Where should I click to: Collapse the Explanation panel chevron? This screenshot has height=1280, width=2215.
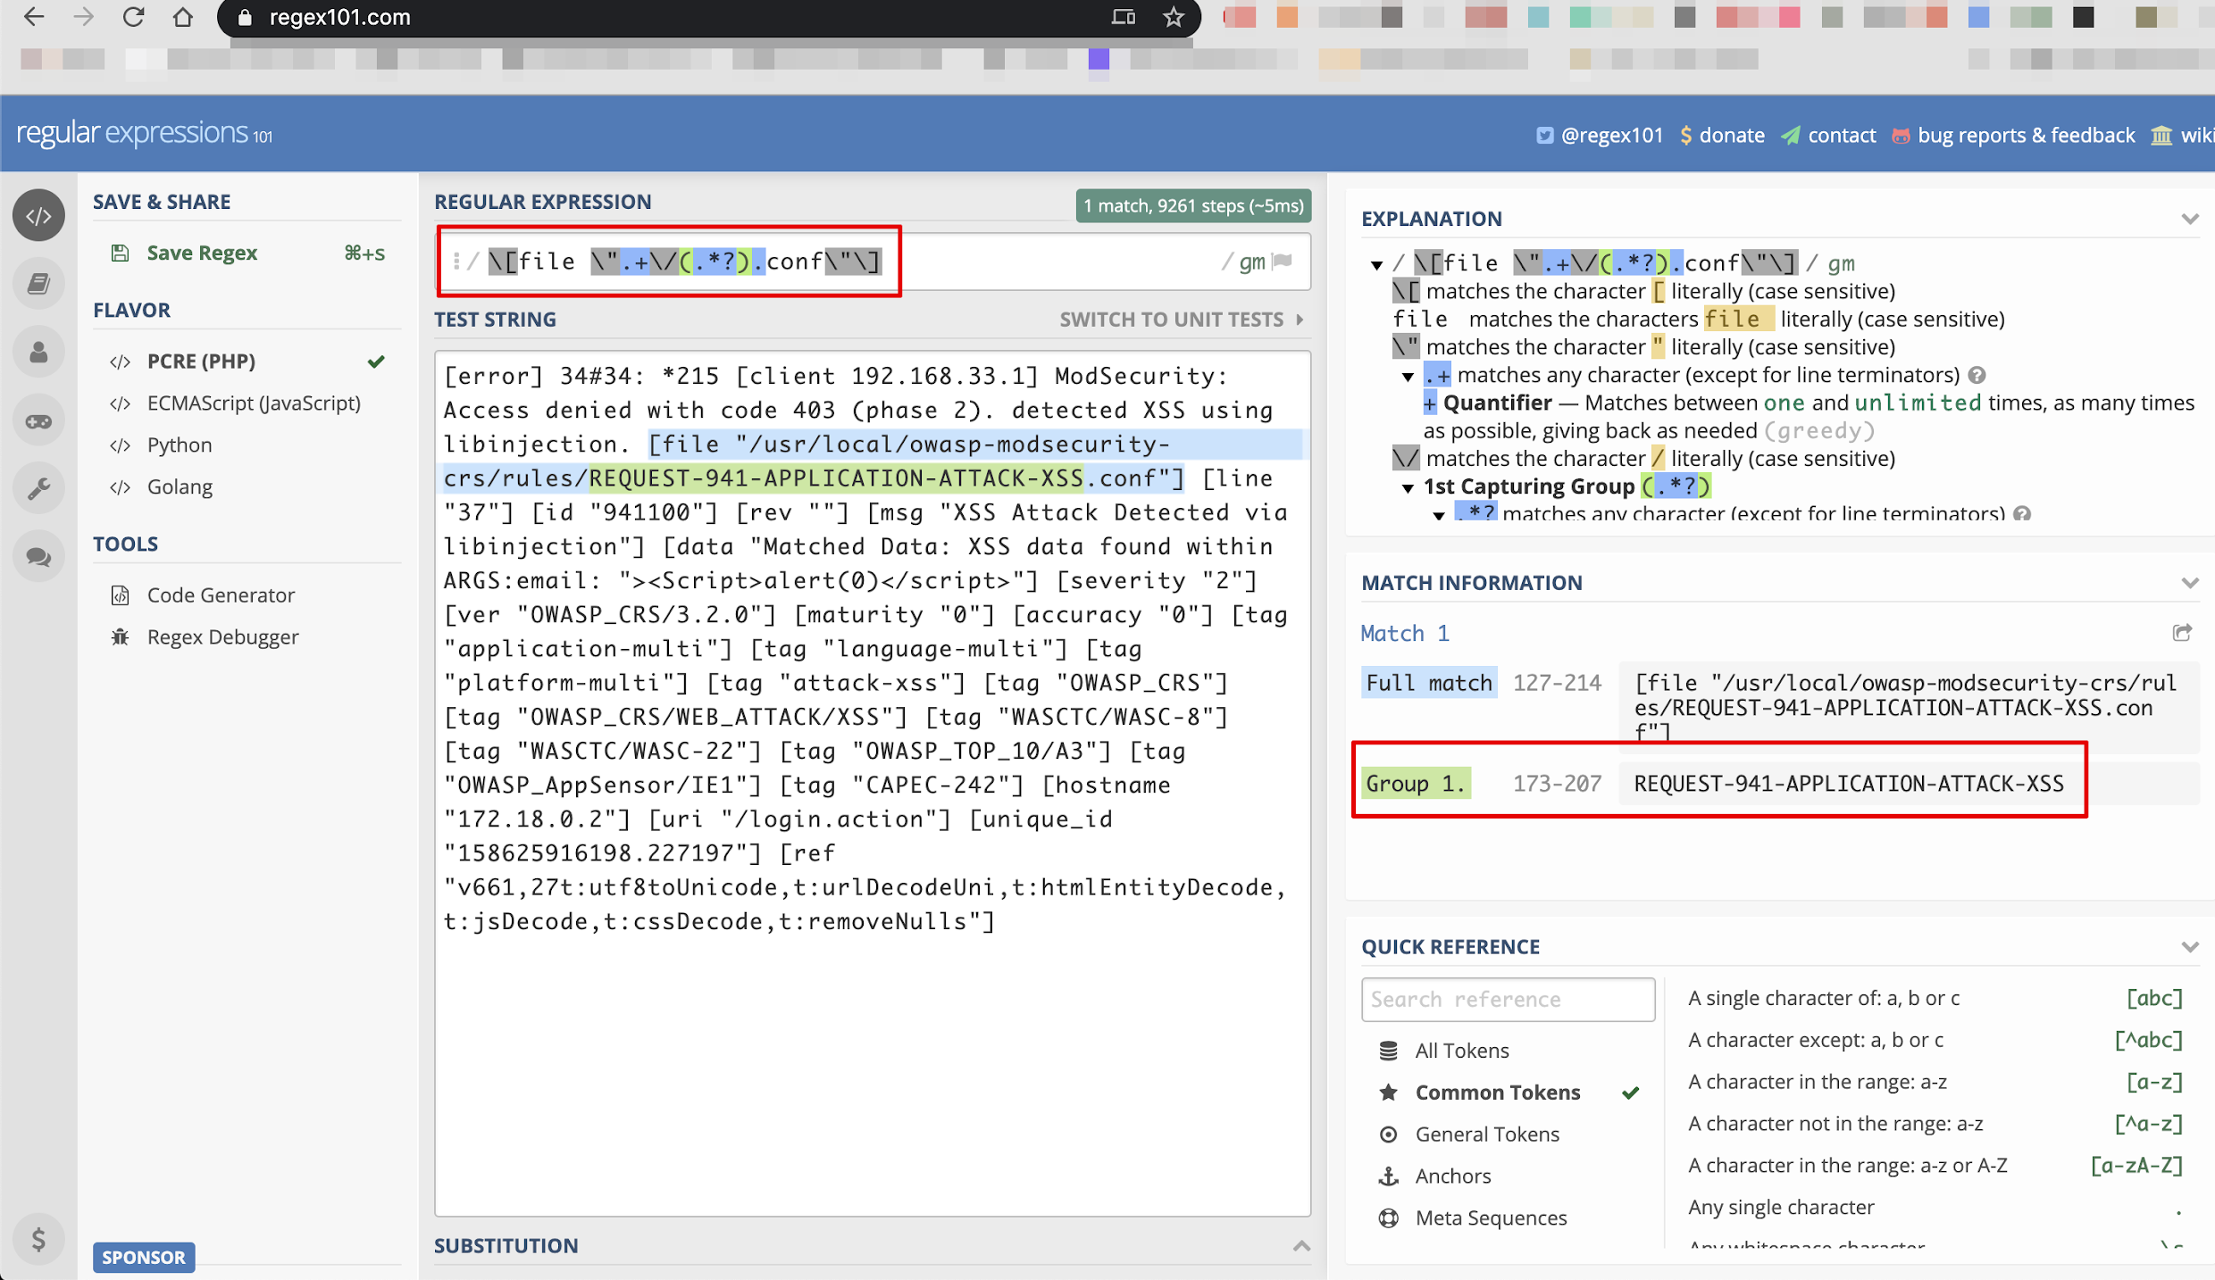click(x=2189, y=219)
